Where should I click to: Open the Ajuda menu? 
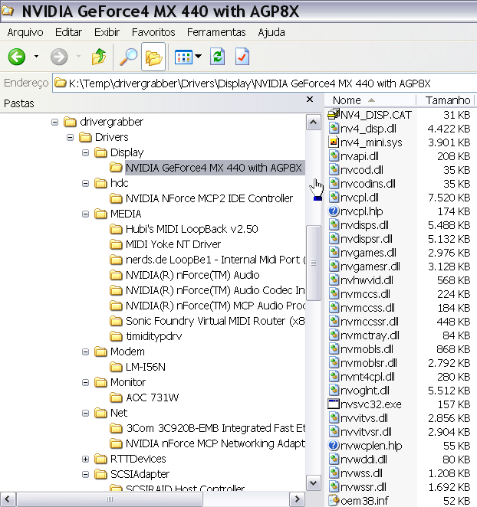[x=271, y=32]
